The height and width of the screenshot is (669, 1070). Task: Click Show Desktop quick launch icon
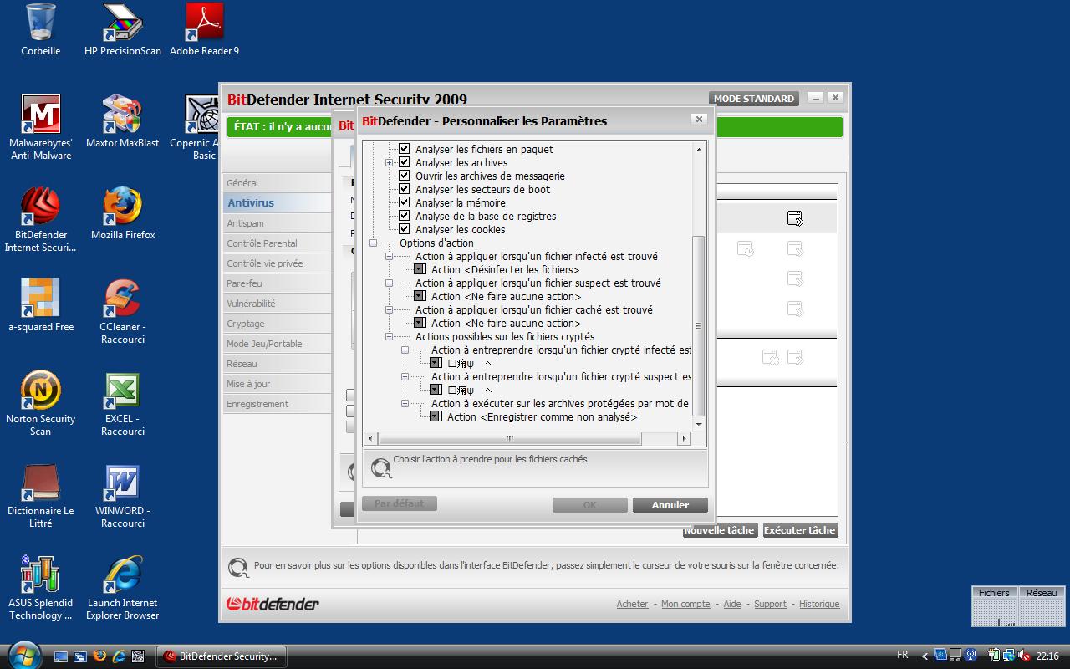61,656
